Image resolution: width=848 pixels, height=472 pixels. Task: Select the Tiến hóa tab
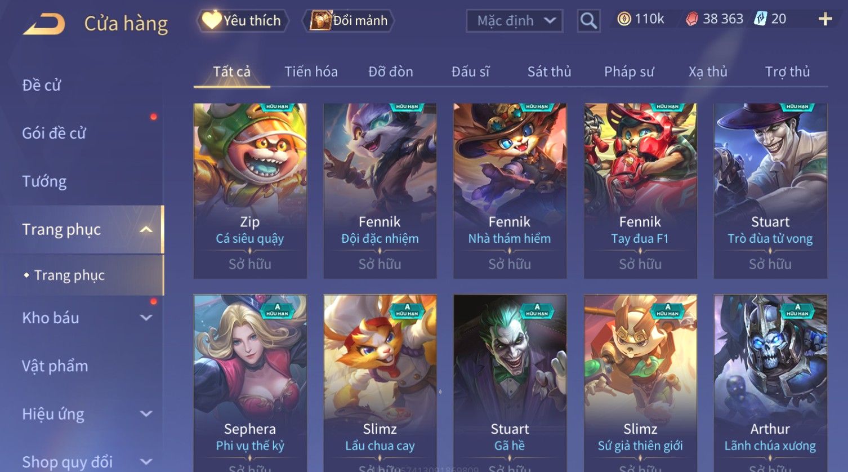311,72
